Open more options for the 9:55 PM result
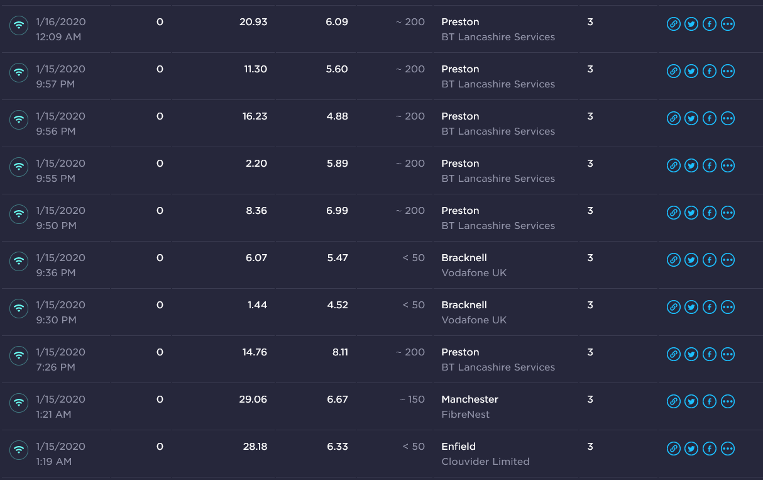The image size is (763, 480). click(728, 166)
